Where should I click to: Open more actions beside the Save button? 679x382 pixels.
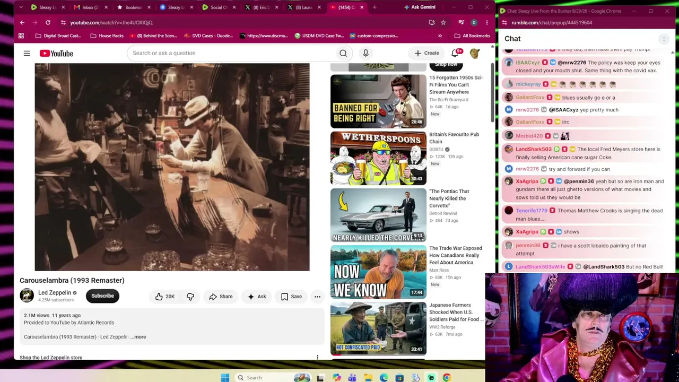[317, 297]
